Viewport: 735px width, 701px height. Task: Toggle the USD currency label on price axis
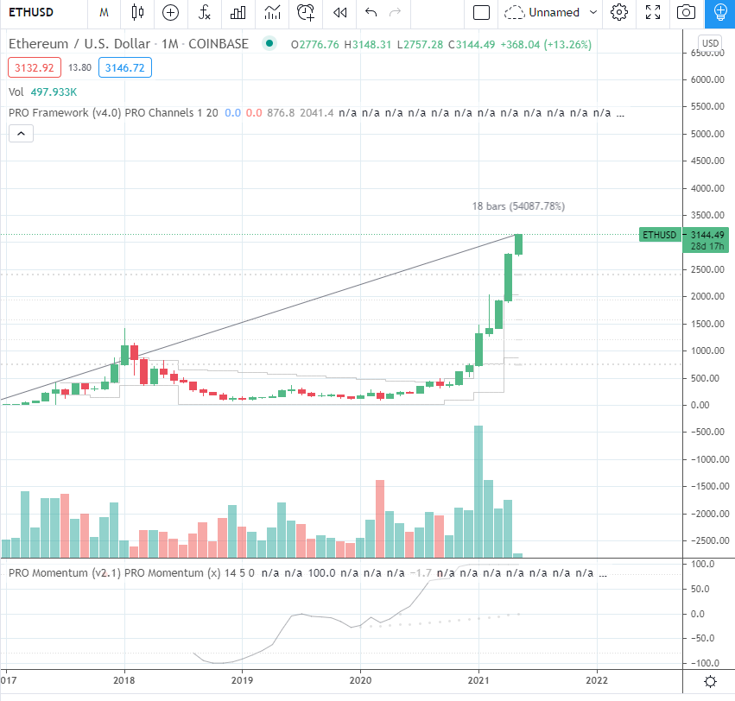click(x=710, y=43)
